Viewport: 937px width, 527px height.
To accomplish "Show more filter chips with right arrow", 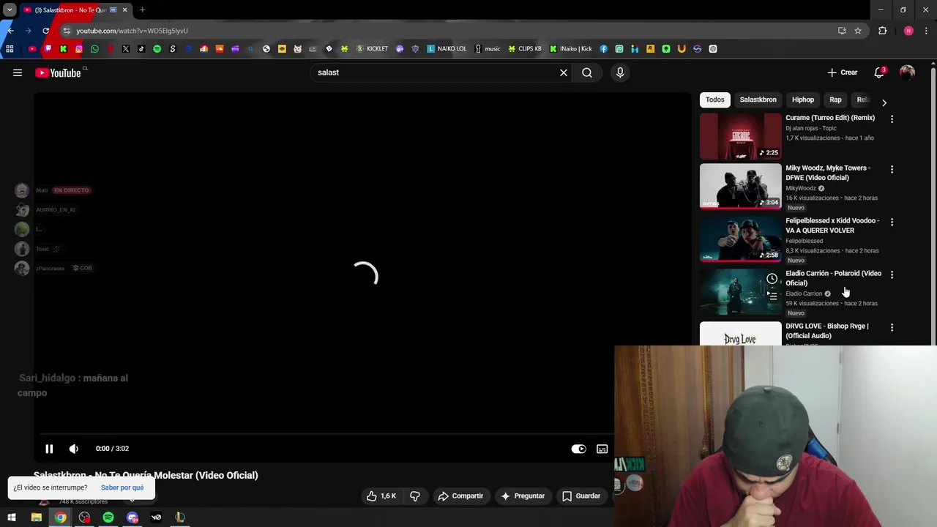I will coord(884,102).
